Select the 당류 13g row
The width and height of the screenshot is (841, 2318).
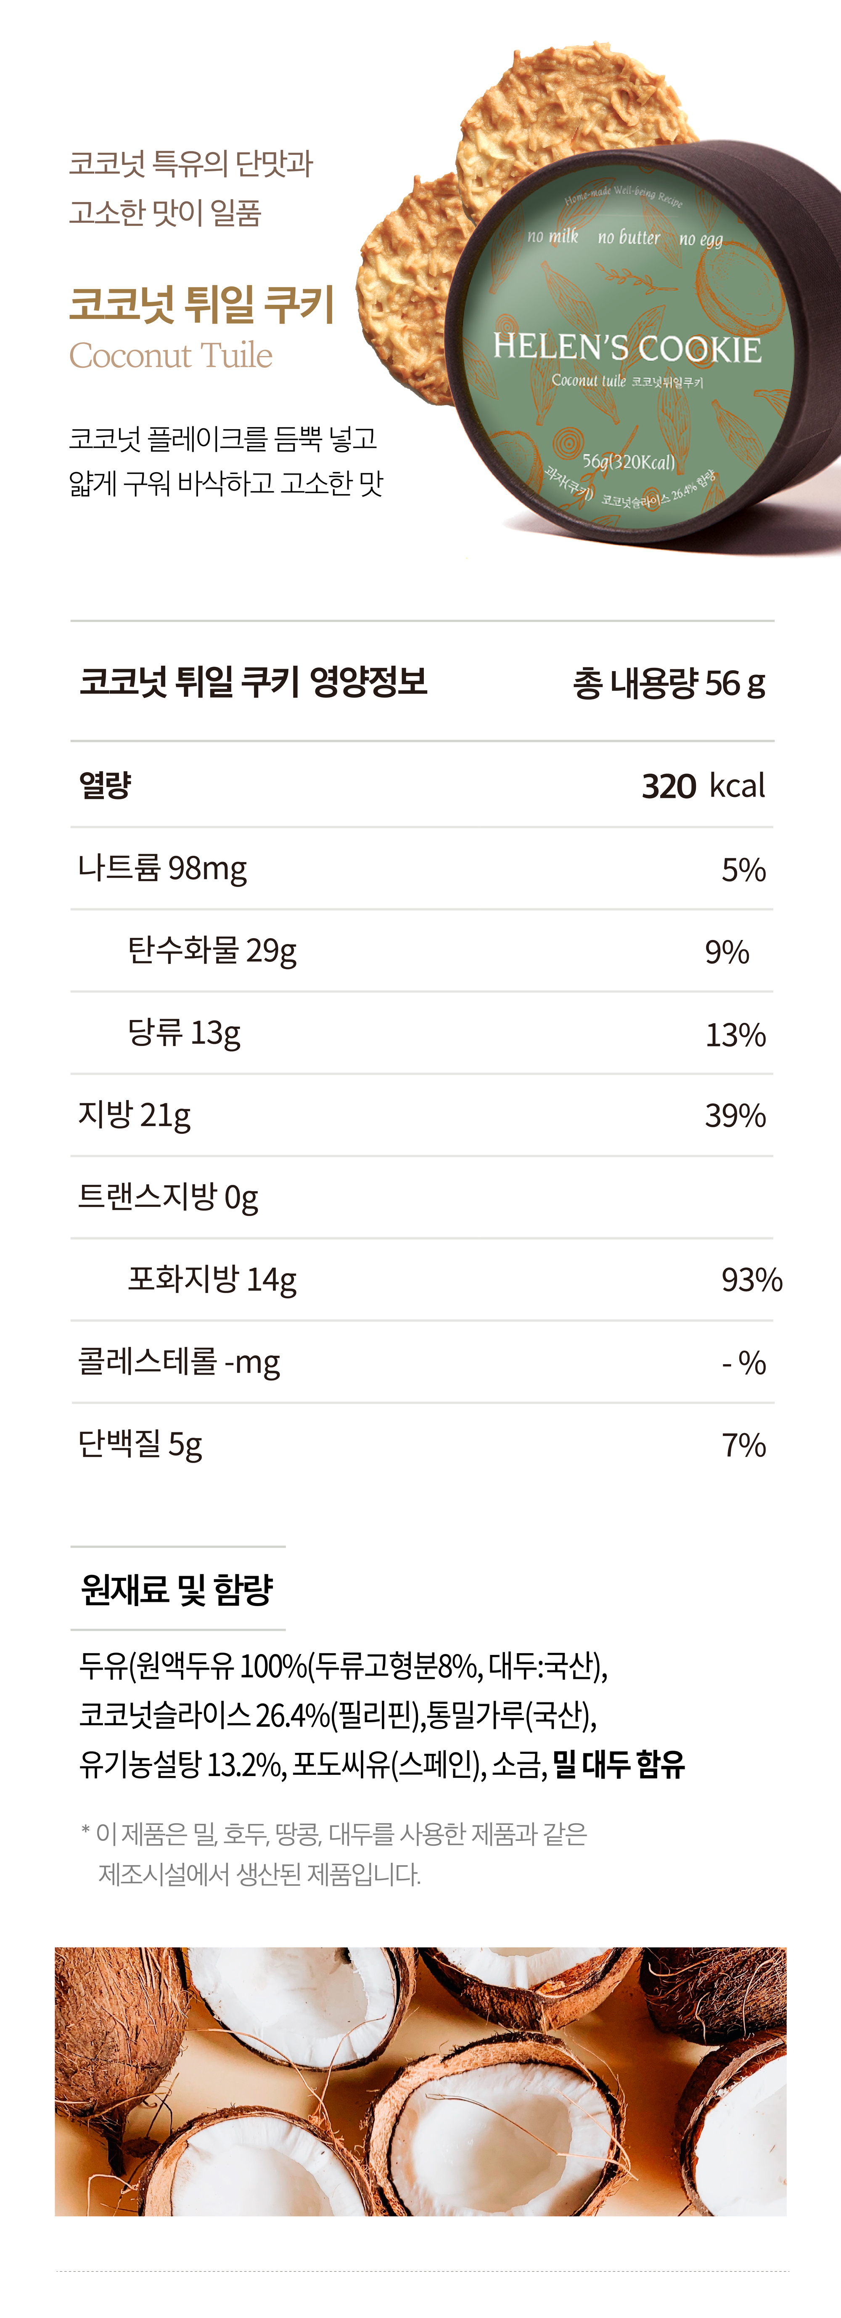click(422, 1034)
